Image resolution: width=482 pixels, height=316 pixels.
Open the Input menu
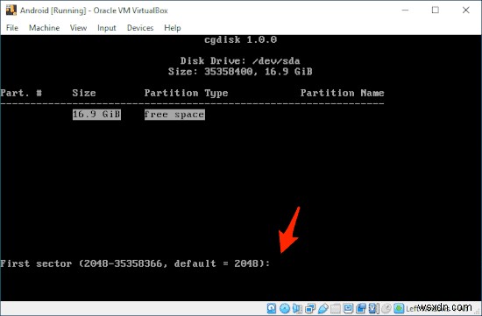(107, 28)
